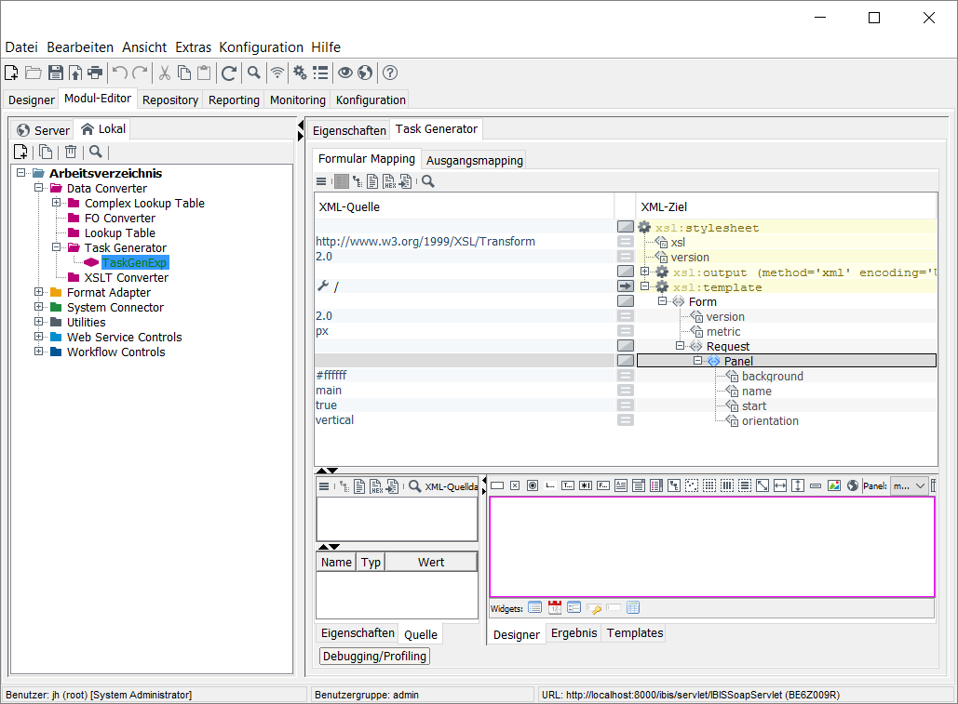Click the Debugging/Profiling button
The height and width of the screenshot is (704, 958).
(374, 657)
